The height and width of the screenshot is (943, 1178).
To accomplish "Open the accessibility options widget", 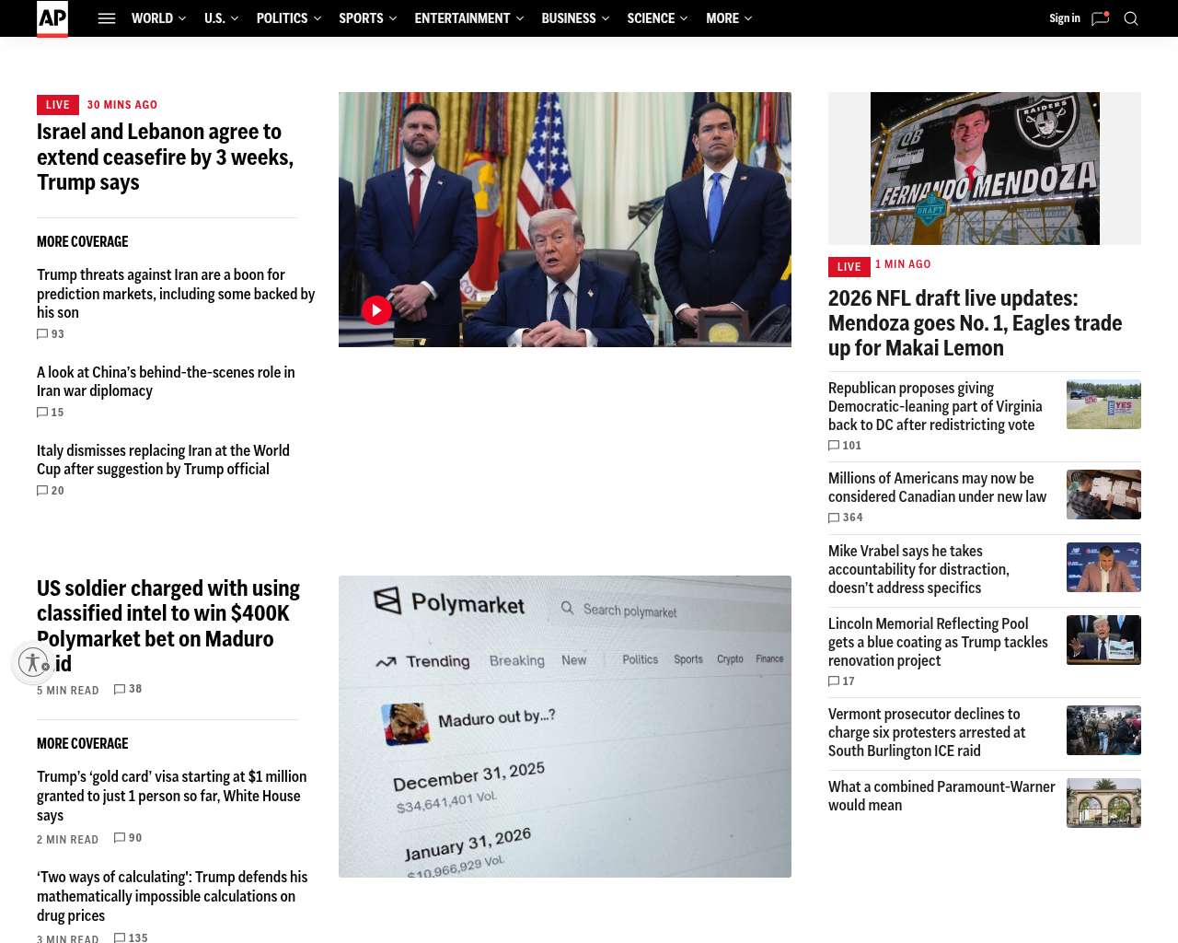I will click(33, 662).
